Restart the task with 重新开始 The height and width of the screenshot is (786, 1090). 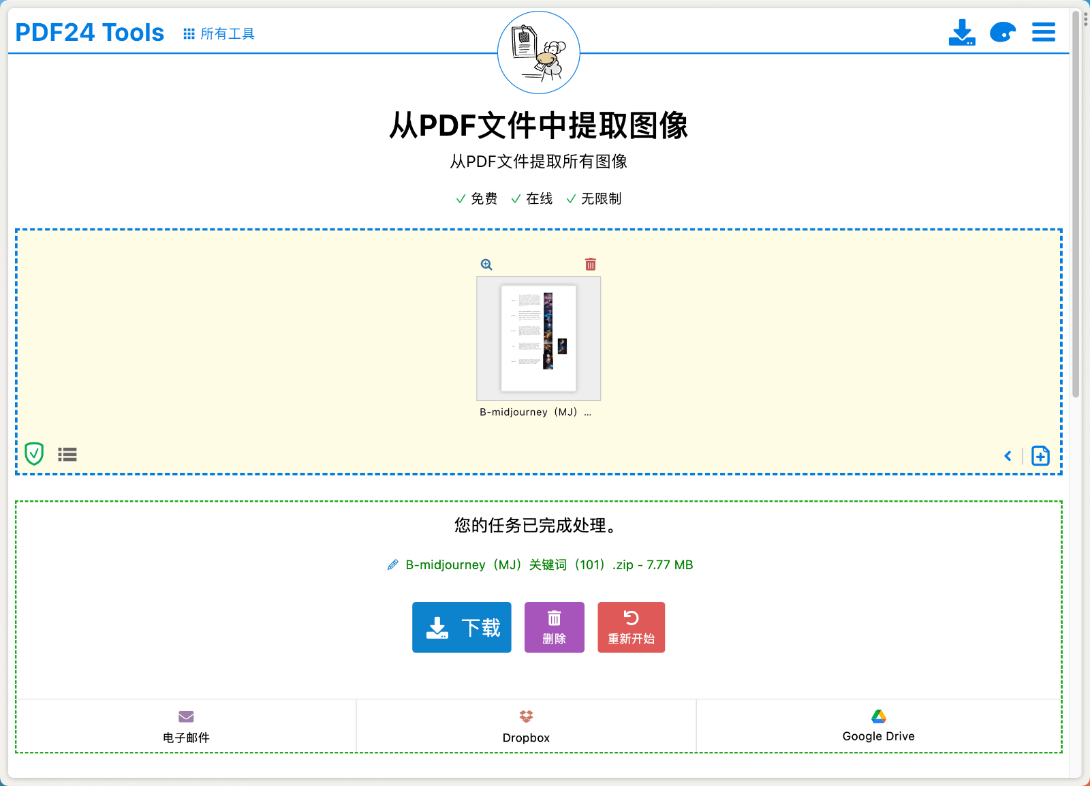coord(631,627)
